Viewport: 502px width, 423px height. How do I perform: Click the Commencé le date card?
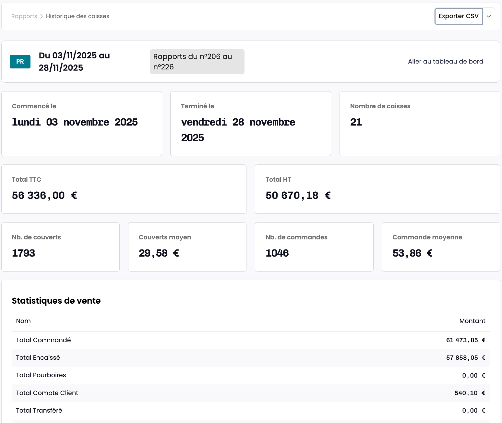coord(82,124)
